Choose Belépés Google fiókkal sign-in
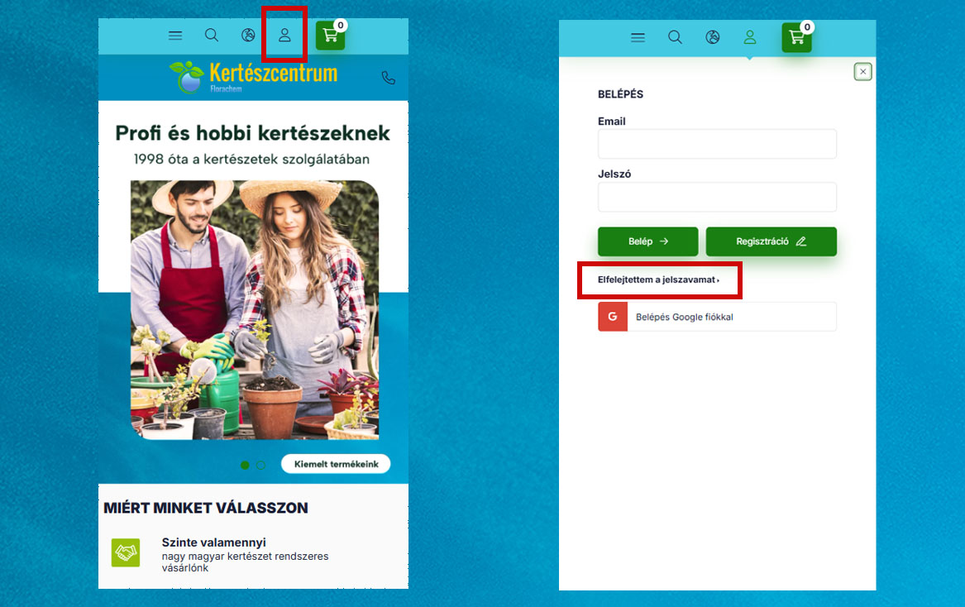Screen dimensions: 965x607 (x=717, y=317)
